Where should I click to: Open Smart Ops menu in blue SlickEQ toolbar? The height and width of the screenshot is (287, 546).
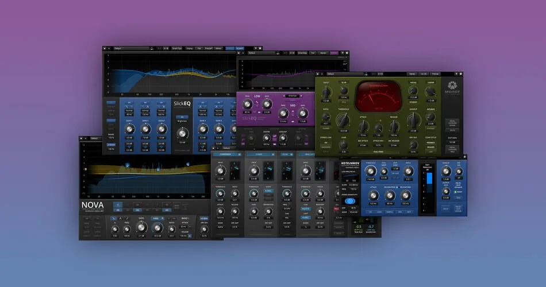click(x=177, y=48)
